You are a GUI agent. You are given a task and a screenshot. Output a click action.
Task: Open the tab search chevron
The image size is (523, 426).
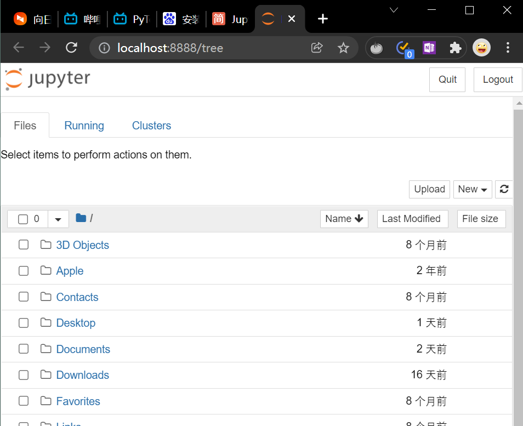[x=394, y=10]
